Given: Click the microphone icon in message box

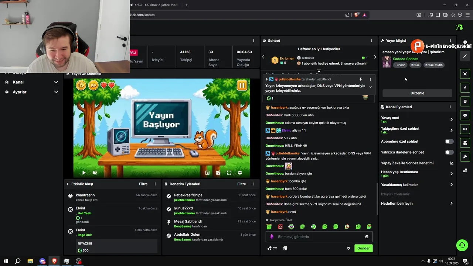Looking at the screenshot, I should pos(272,237).
